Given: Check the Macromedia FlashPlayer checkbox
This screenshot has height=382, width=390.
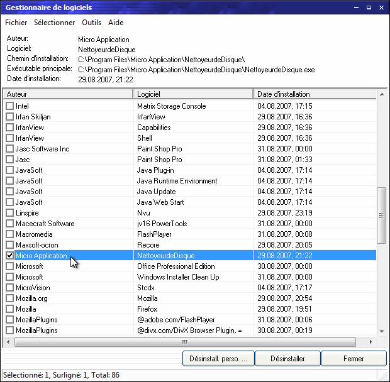Looking at the screenshot, I should (9, 234).
